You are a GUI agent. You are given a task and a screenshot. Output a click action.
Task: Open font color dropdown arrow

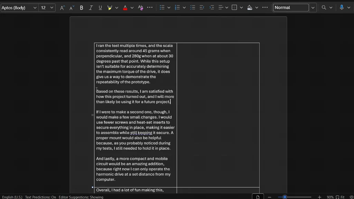tap(132, 8)
